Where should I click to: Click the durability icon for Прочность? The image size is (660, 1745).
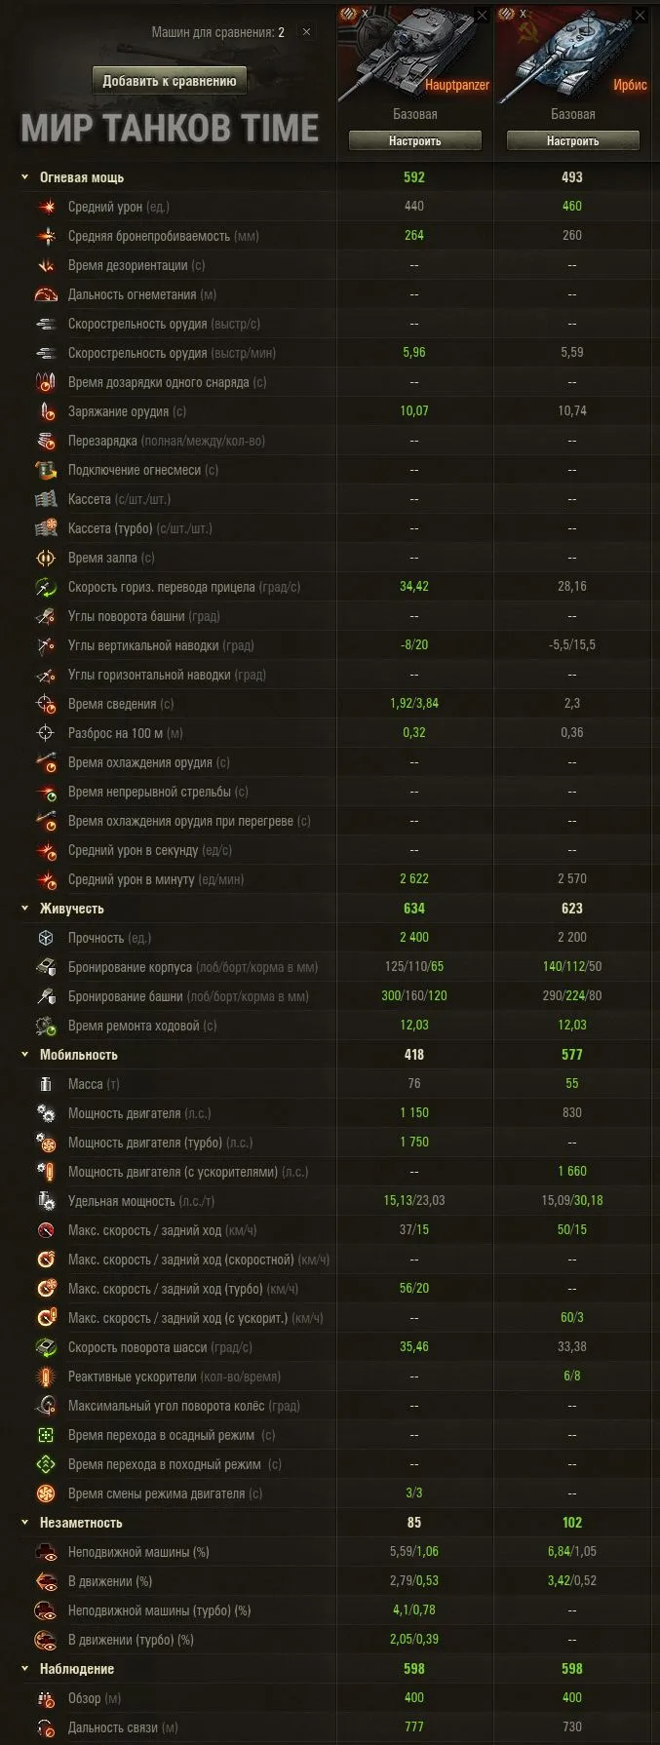click(47, 938)
